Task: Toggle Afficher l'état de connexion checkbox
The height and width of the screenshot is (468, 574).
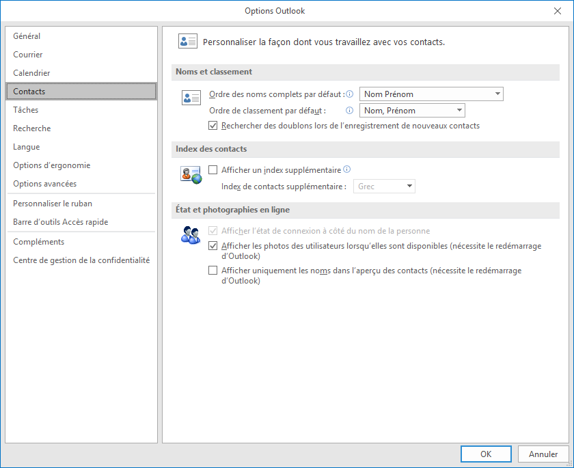Action: coord(213,231)
